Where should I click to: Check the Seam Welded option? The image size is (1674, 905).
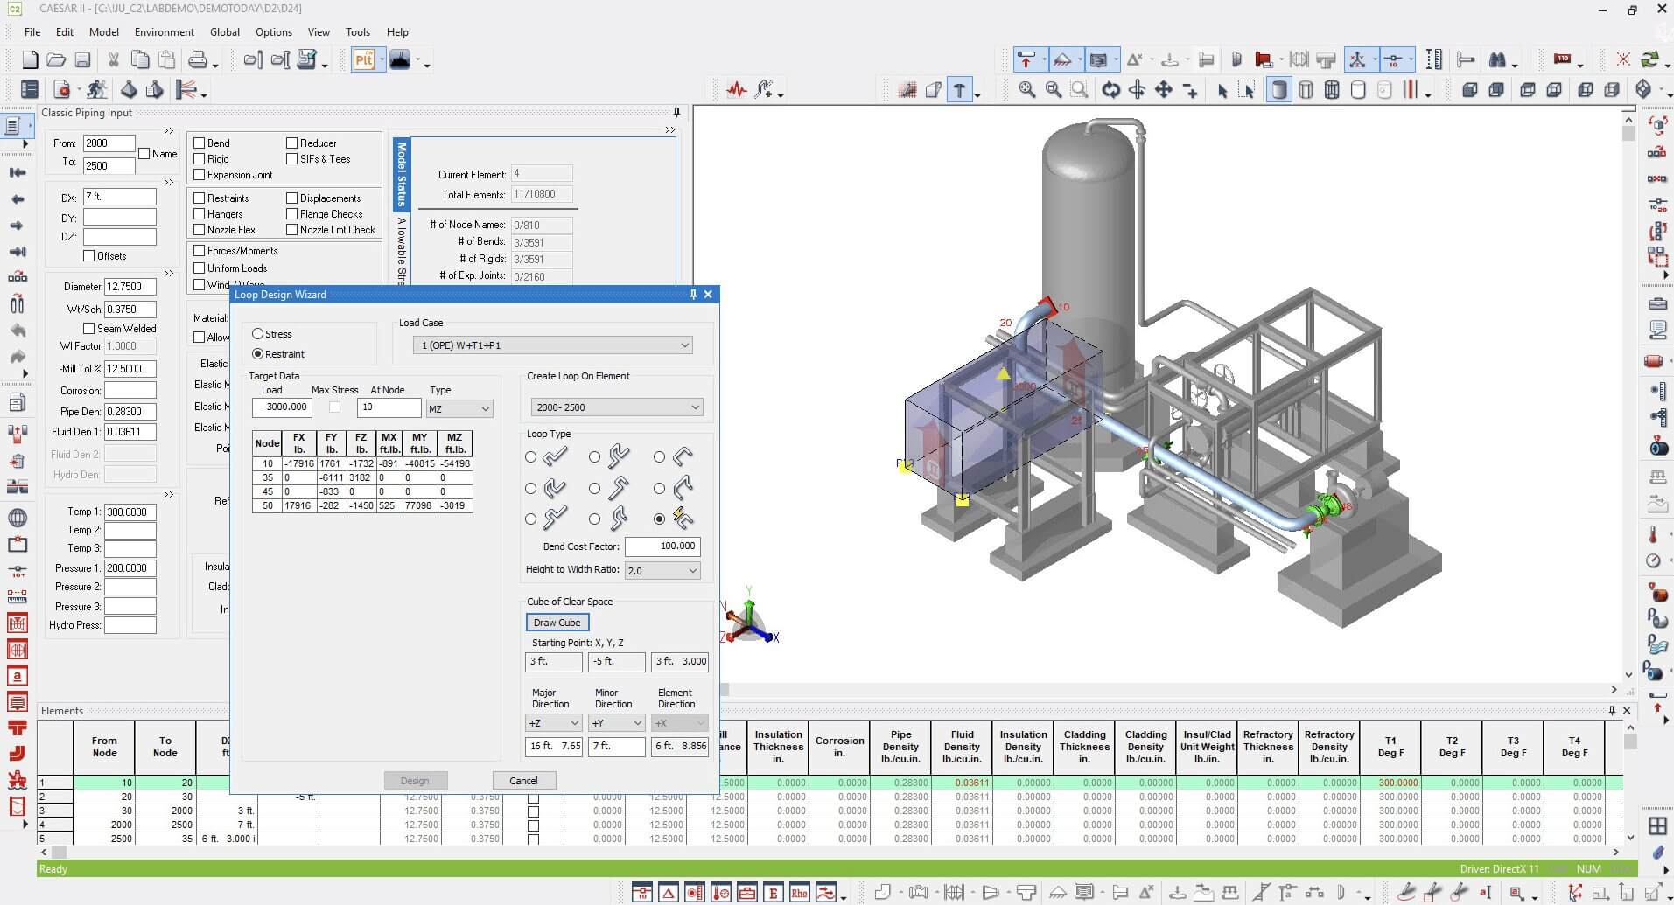click(89, 329)
